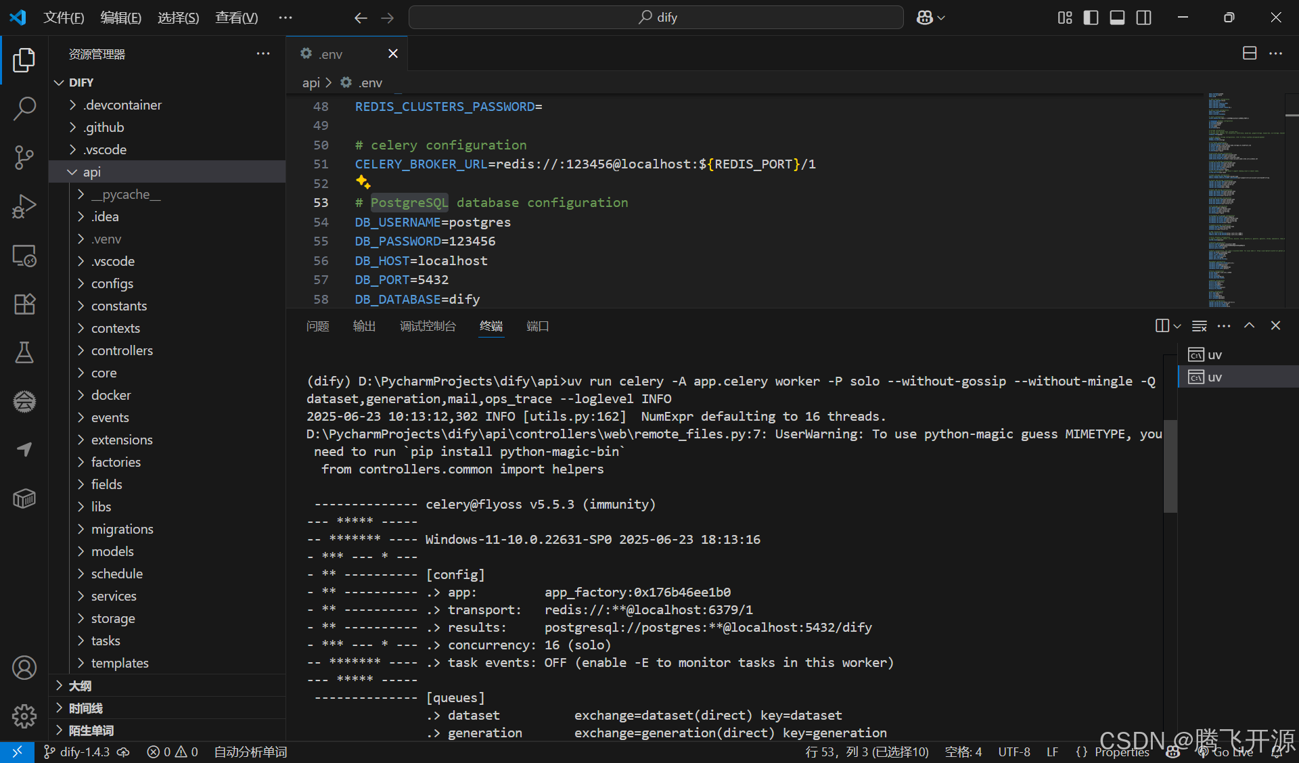
Task: Open Manage gear settings icon
Action: pyautogui.click(x=24, y=716)
